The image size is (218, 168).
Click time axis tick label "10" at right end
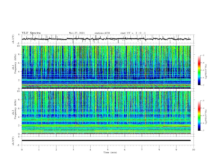pyautogui.click(x=194, y=150)
